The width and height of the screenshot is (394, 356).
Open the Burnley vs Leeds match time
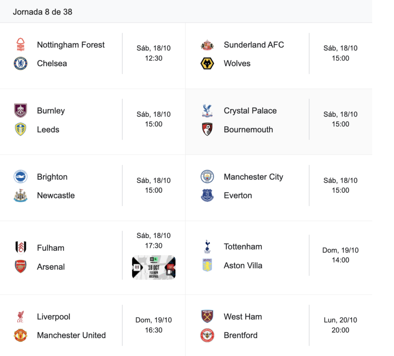[154, 119]
